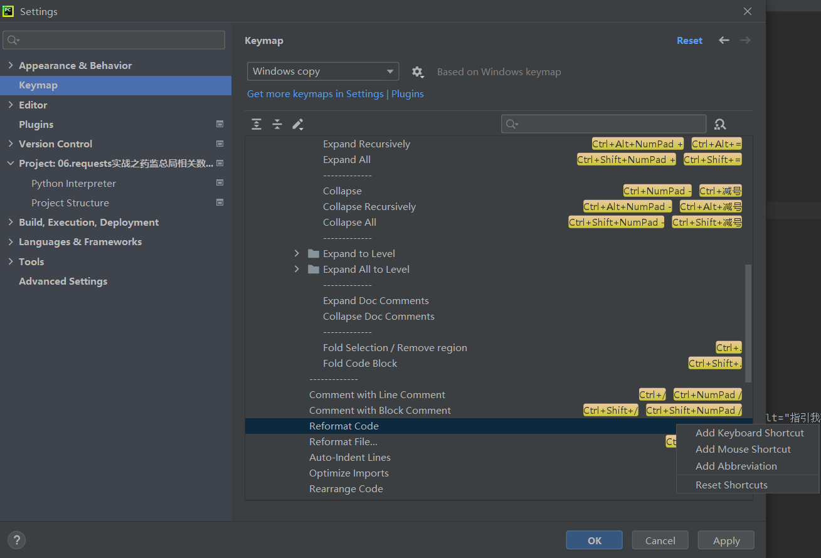Screen dimensions: 821x558
Task: Click the Reset link at top right
Action: (689, 40)
